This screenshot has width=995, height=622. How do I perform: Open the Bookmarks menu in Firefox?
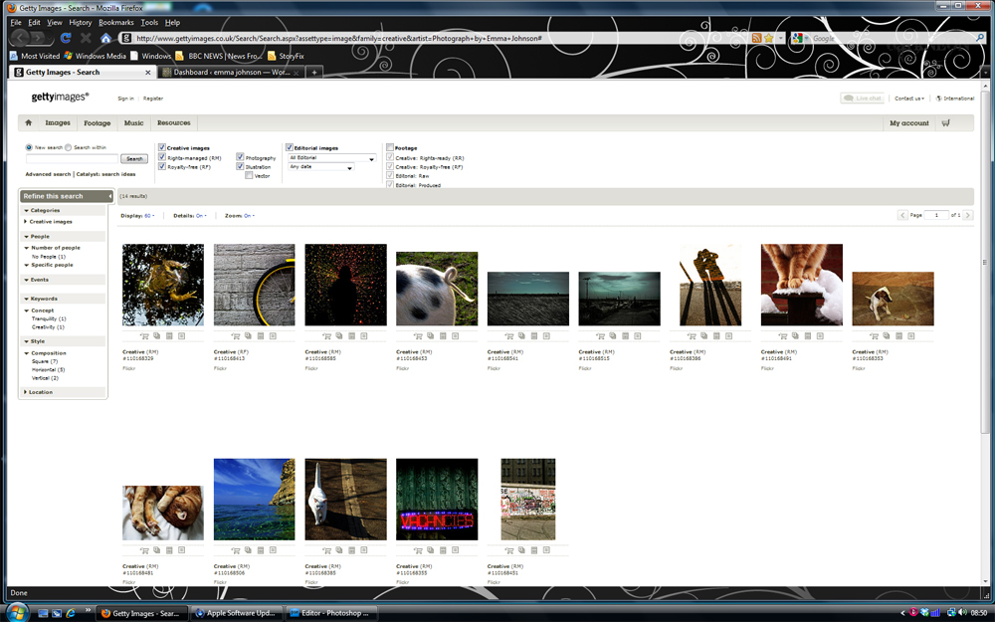tap(115, 22)
